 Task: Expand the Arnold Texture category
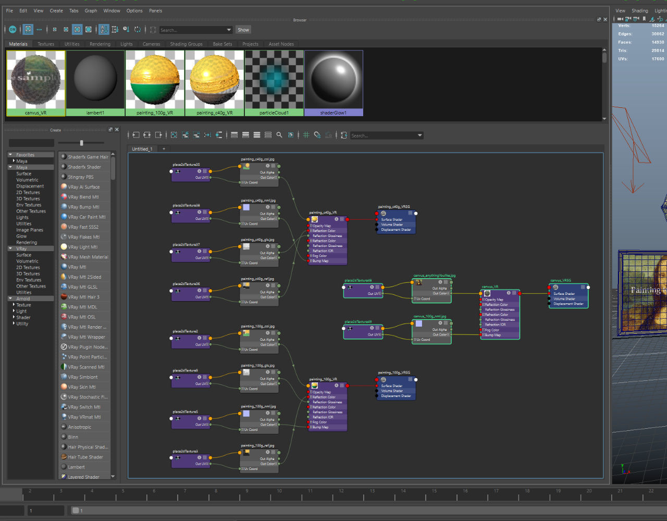[x=14, y=305]
